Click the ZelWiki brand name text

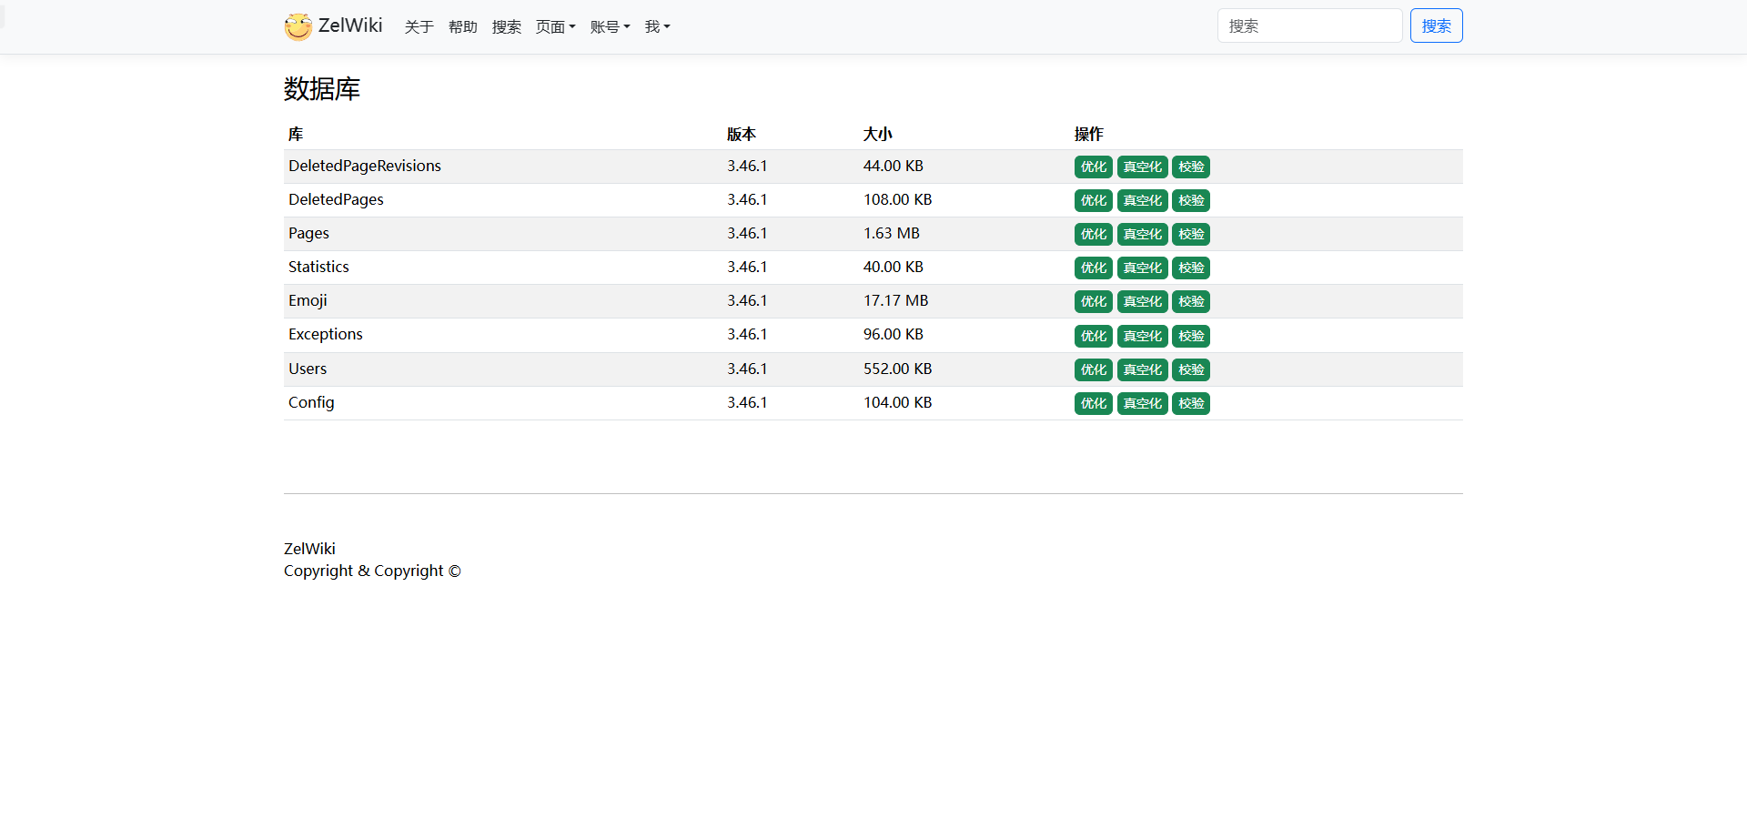coord(350,25)
